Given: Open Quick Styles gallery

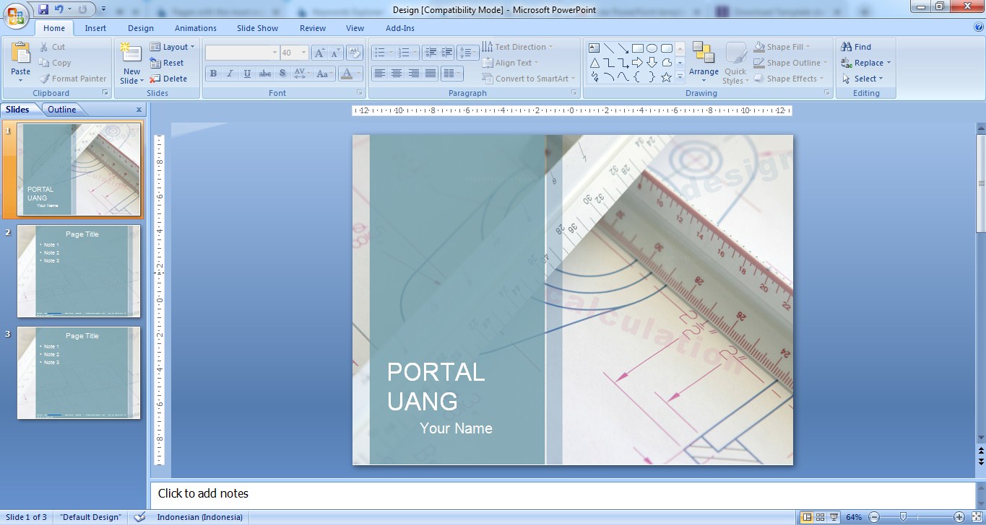Looking at the screenshot, I should click(x=735, y=62).
